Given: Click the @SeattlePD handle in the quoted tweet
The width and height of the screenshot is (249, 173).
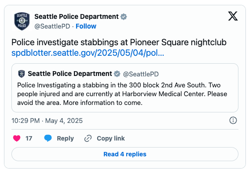Looking at the screenshot, I should click(141, 74).
